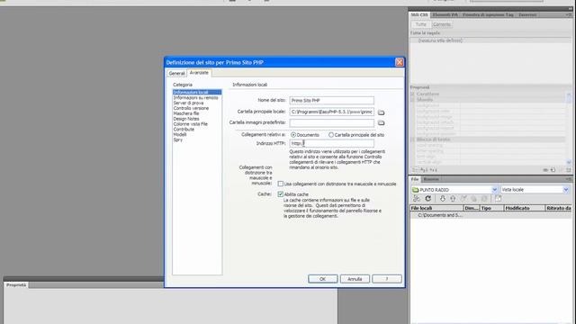Viewport: 576px width, 324px height.
Task: Open the Finestra di ispezione Tag tab
Action: 488,14
